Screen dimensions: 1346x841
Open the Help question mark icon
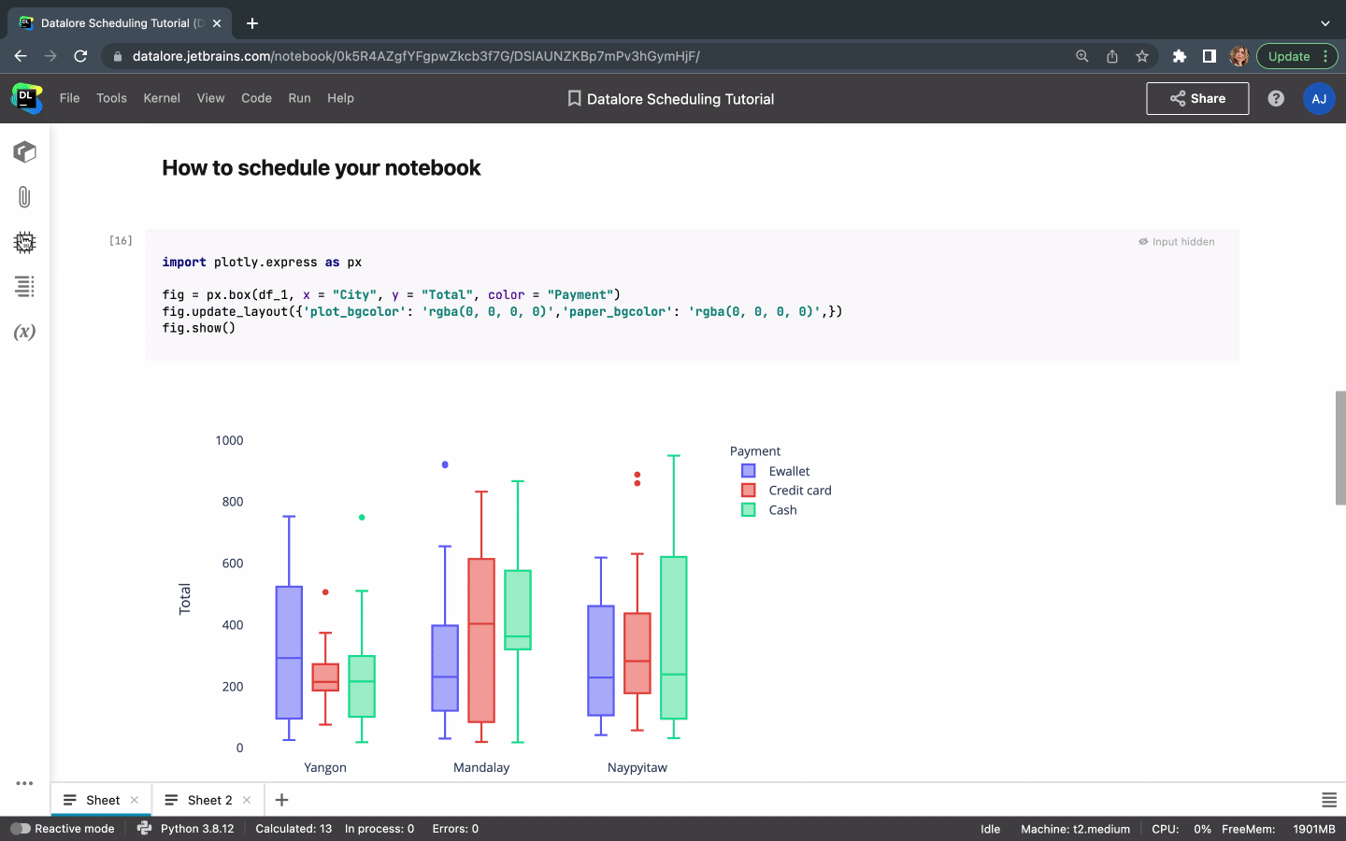pos(1276,98)
